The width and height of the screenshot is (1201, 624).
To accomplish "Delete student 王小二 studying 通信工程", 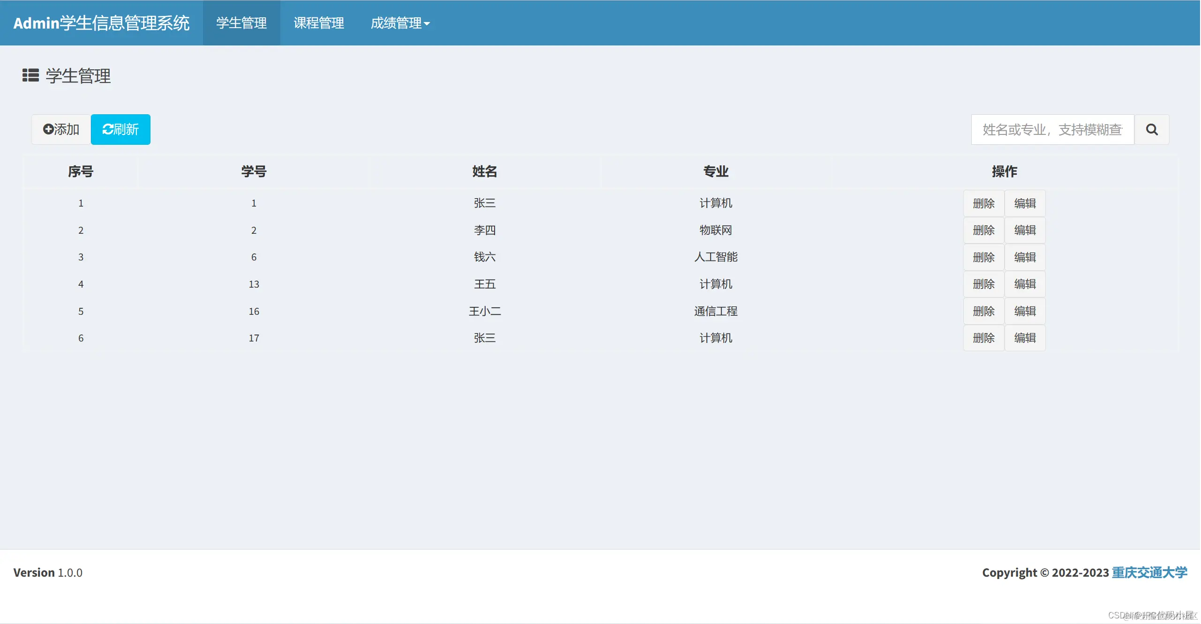I will pos(984,311).
